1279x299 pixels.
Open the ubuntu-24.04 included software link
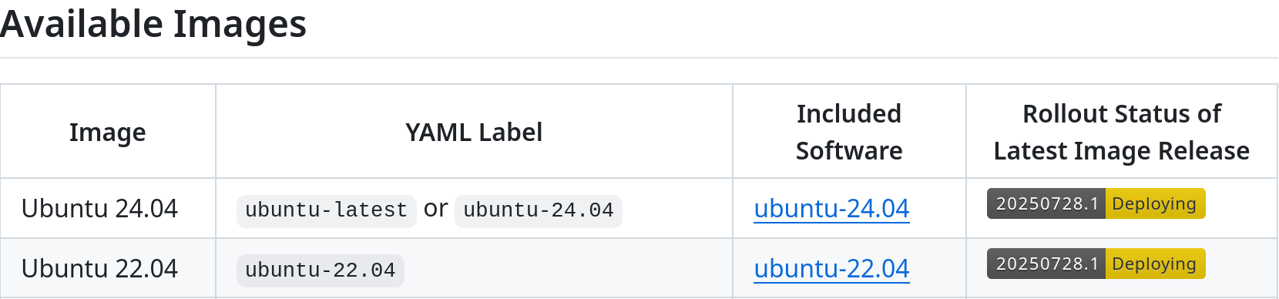click(x=831, y=209)
